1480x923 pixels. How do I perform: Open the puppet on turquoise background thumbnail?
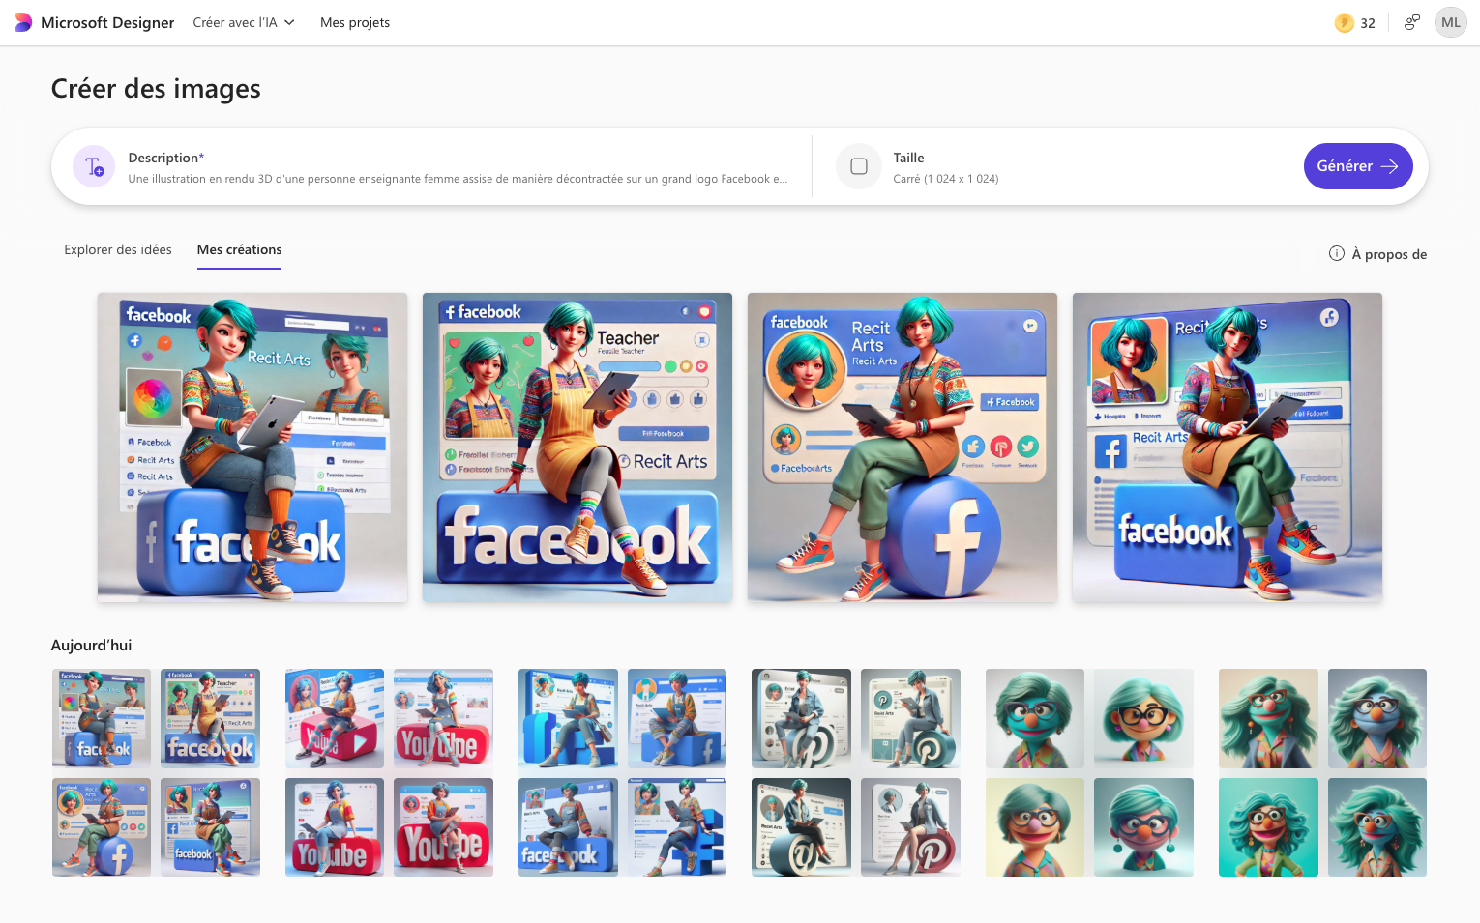(x=1268, y=827)
